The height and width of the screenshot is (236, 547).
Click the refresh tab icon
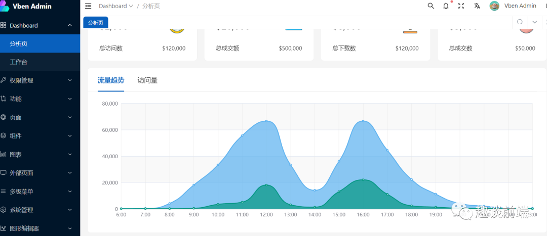(520, 22)
